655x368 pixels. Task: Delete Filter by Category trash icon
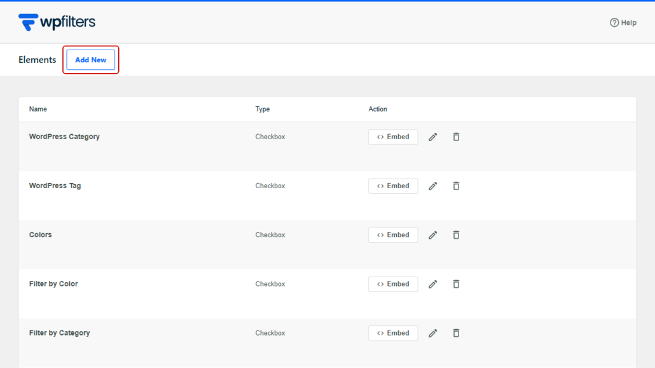[456, 333]
